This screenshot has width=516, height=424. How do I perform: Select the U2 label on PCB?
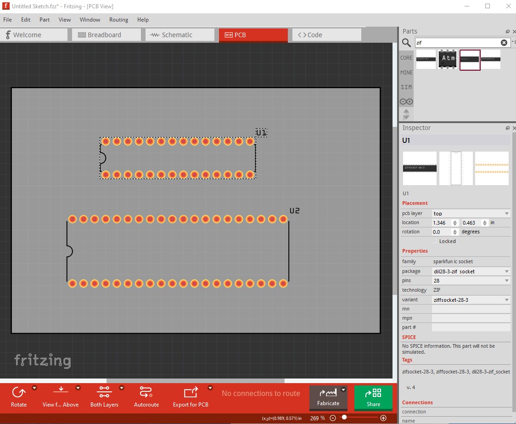(x=295, y=211)
